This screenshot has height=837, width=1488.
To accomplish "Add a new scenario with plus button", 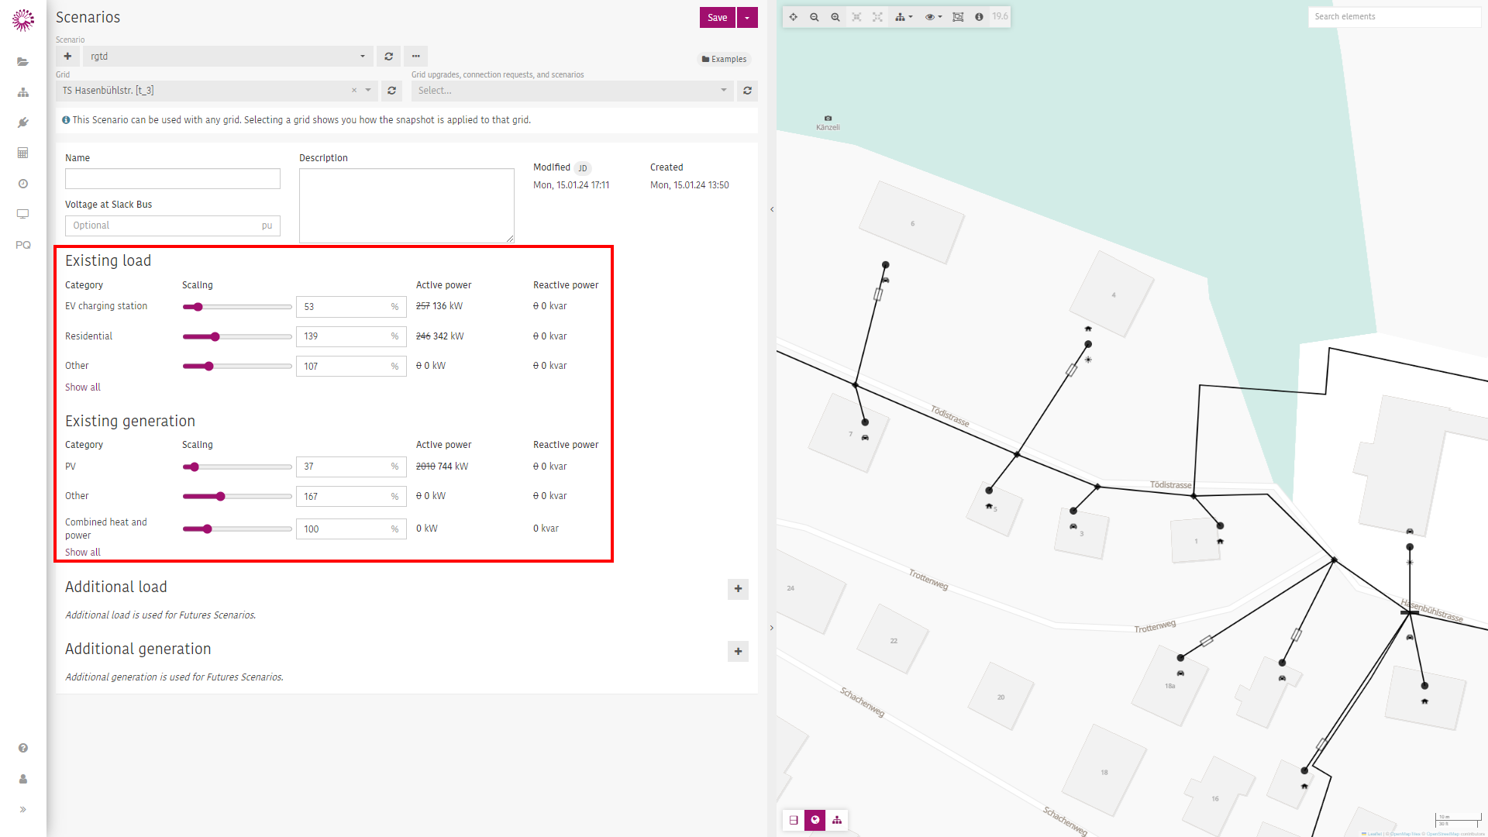I will tap(67, 57).
